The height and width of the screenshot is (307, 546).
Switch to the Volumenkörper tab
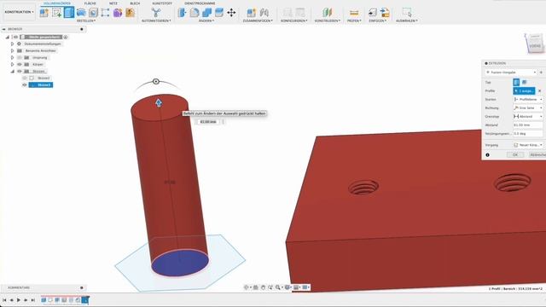pos(57,3)
